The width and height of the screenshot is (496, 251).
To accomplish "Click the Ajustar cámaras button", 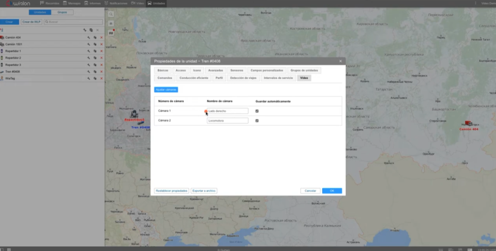I will [x=166, y=89].
